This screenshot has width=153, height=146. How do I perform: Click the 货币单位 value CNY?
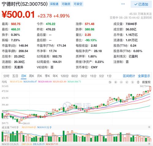click(94, 67)
